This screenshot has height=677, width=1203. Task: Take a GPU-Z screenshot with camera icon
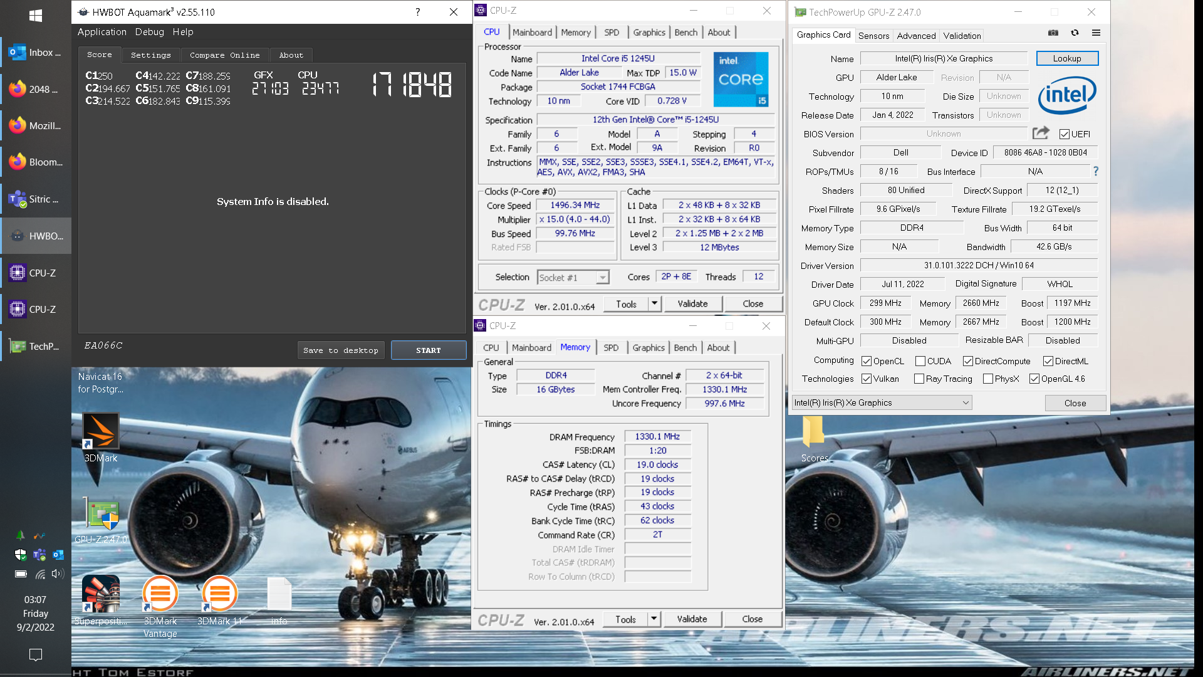(x=1053, y=33)
